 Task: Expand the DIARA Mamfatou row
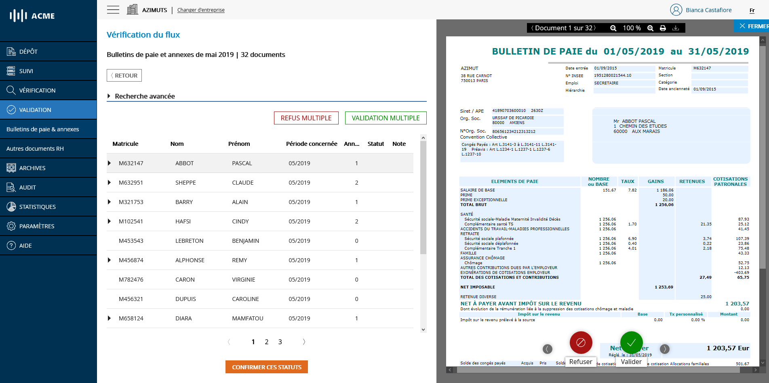point(109,318)
